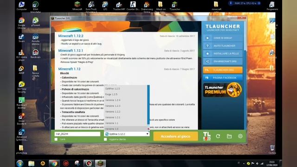Open the VLC media player icon
This screenshot has width=297, height=167.
click(x=21, y=55)
